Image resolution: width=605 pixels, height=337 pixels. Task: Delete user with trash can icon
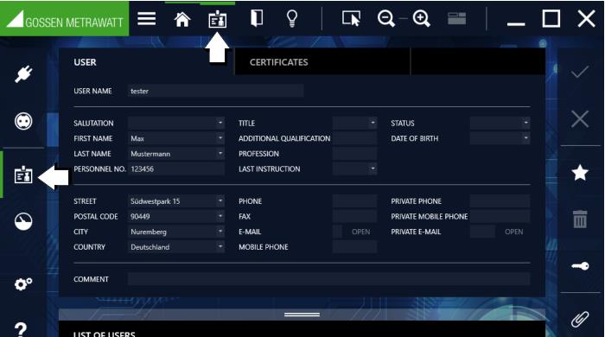tap(580, 219)
